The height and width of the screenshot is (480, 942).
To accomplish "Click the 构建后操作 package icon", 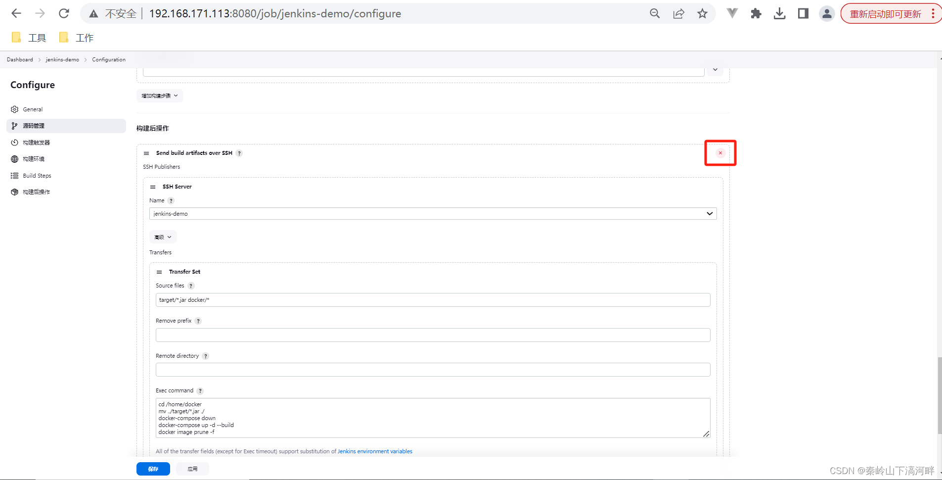I will point(14,192).
